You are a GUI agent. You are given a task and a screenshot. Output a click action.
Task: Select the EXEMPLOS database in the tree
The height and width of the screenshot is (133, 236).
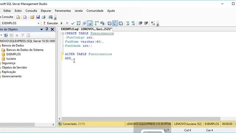[x=13, y=54]
